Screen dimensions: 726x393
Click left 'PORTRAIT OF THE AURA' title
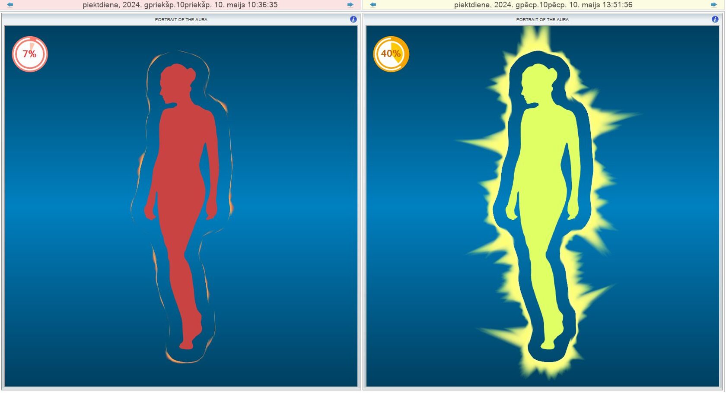[181, 19]
